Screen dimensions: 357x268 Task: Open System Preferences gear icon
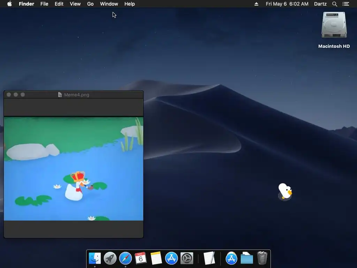(x=187, y=259)
